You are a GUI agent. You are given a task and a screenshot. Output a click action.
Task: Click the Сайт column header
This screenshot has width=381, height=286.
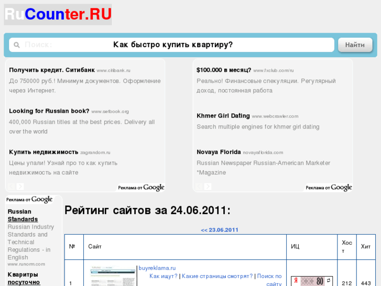tap(185, 247)
